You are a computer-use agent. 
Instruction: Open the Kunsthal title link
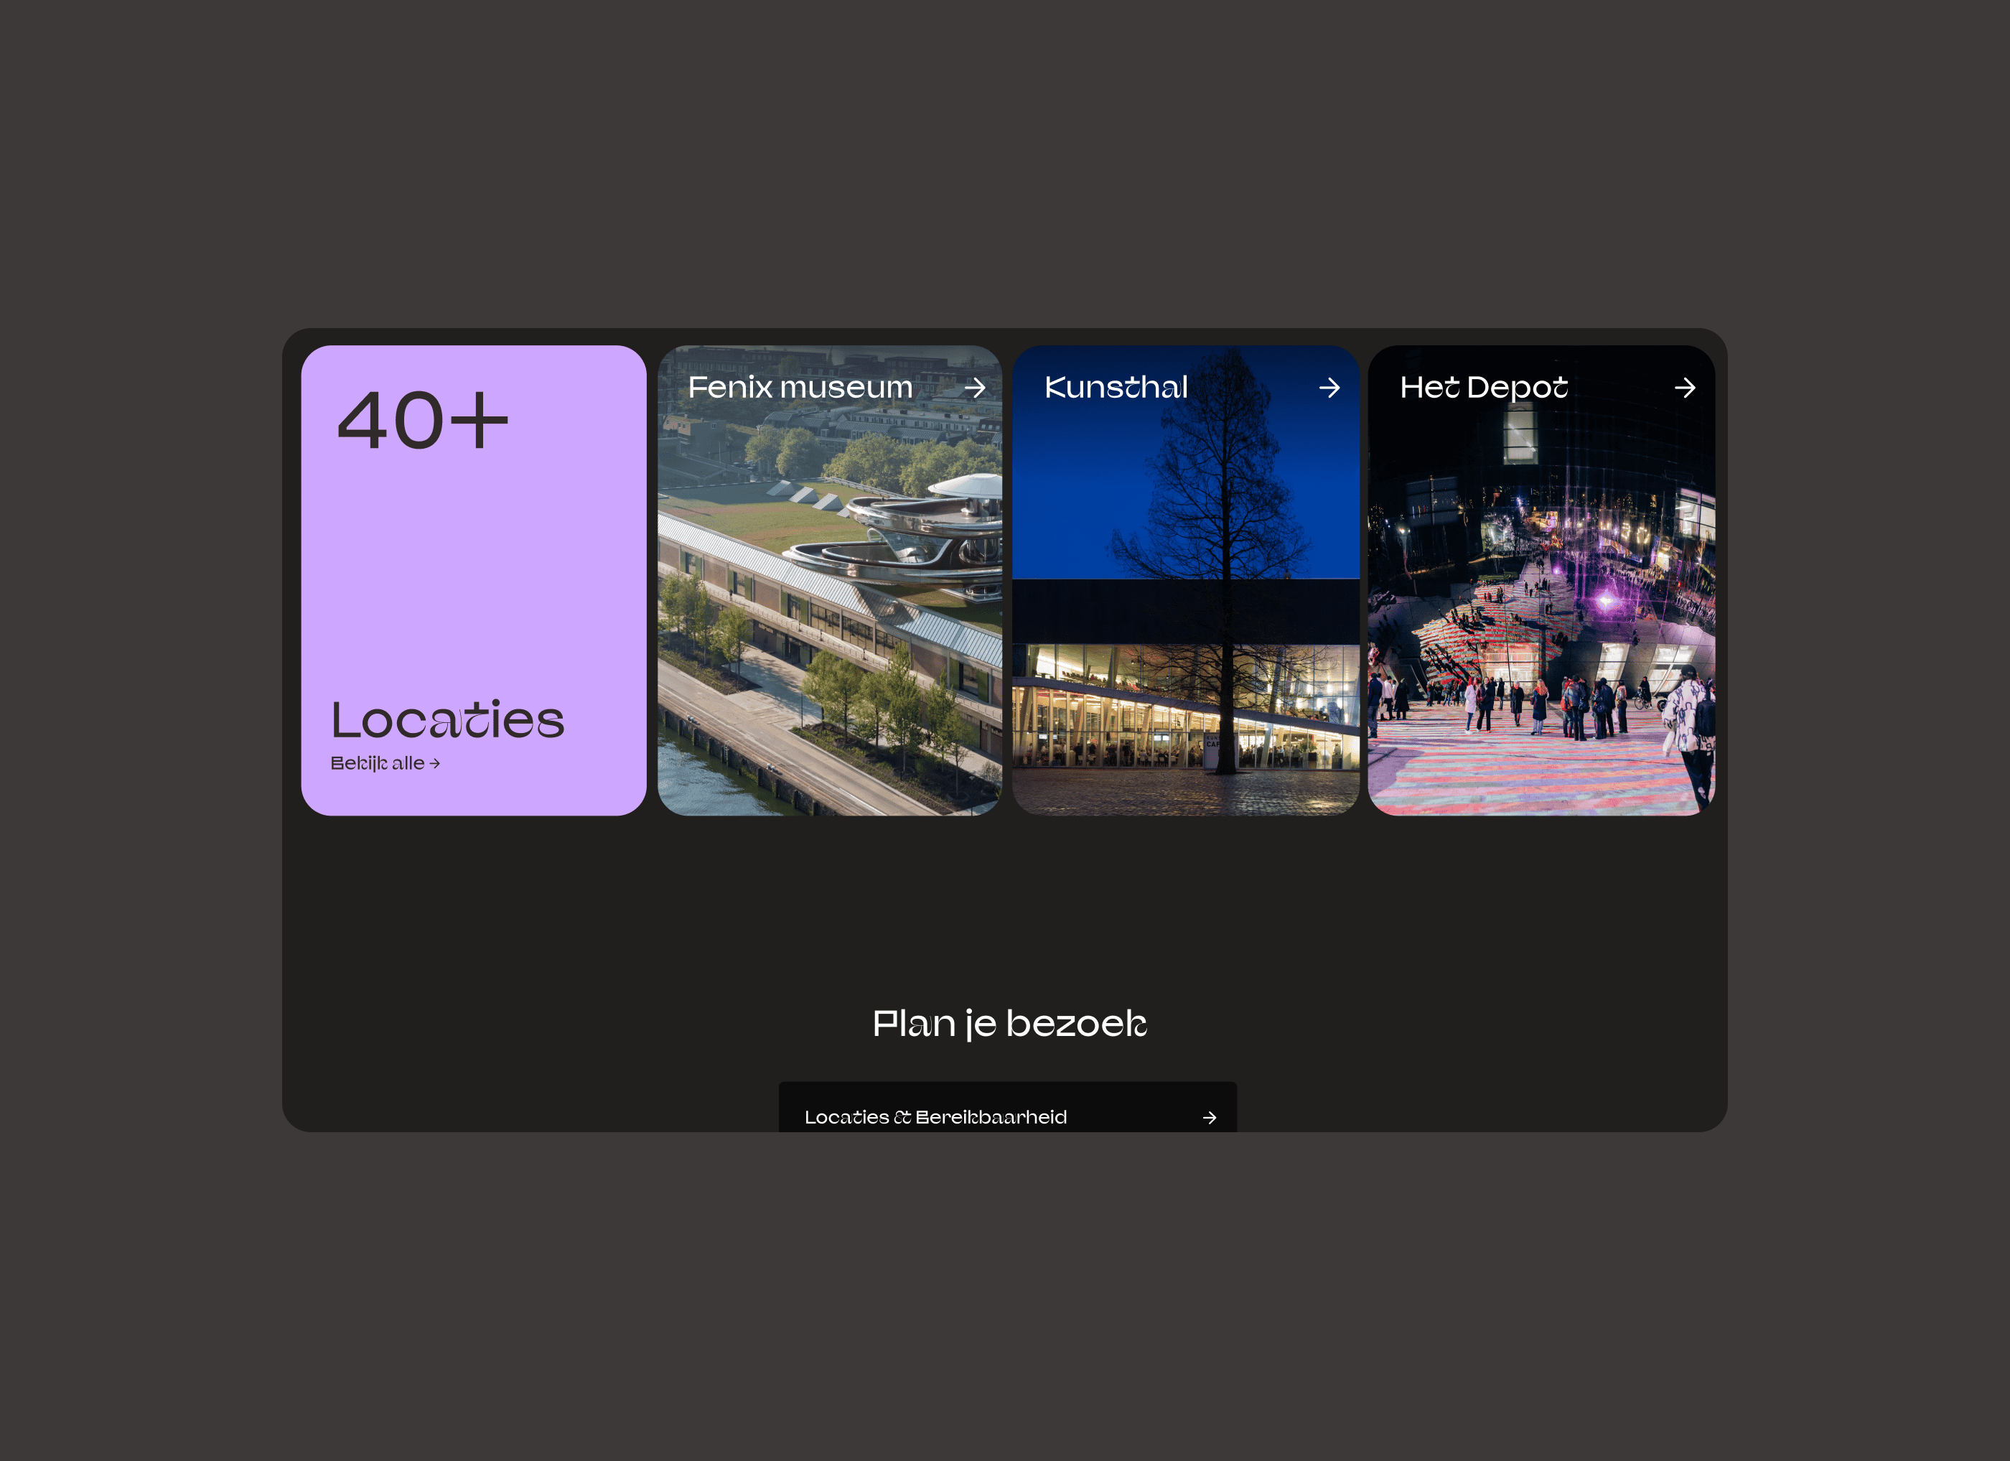1116,388
